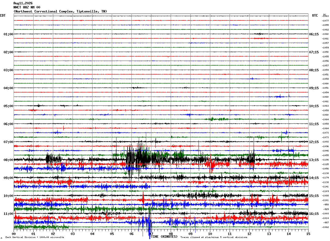Screen dimensions: 330x241
Task: Click the 09:15 UTC time label
Action: pyautogui.click(x=314, y=88)
